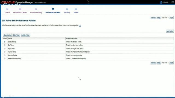Select the NightTime radio button

coord(5,48)
